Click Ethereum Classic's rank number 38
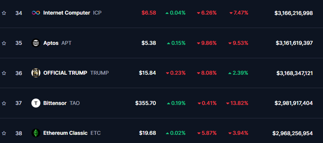Viewport: 323px width, 143px height. pos(19,133)
